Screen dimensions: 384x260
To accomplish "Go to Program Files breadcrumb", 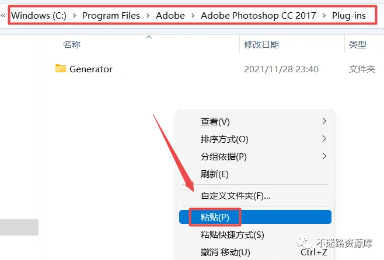I will tap(111, 16).
